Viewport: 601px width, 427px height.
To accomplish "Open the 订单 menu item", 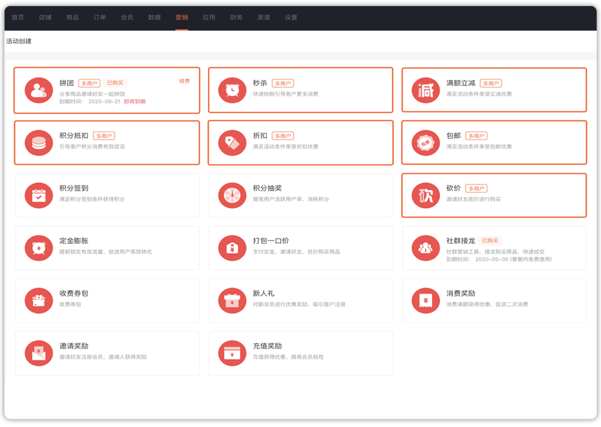I will (x=100, y=17).
